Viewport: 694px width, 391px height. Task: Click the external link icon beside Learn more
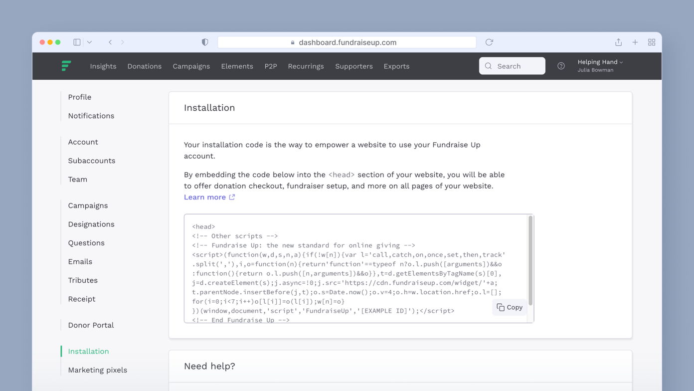coord(232,197)
